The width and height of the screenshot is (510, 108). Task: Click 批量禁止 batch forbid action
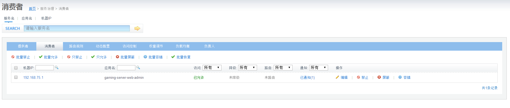21,57
